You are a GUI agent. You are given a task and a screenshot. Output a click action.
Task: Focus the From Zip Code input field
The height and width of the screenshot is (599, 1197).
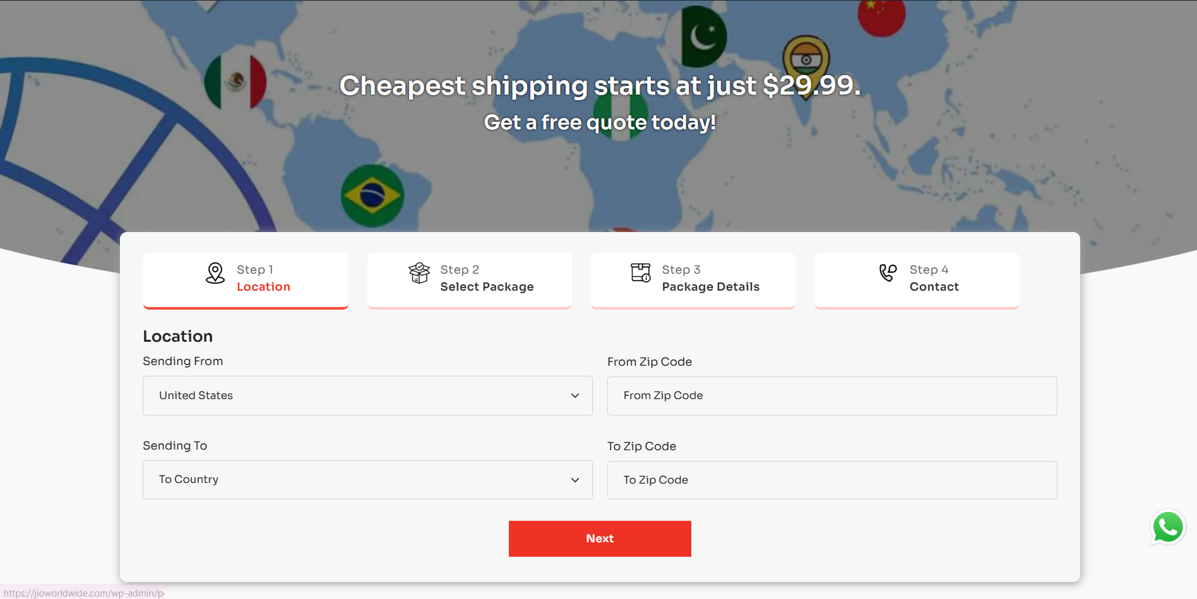pyautogui.click(x=832, y=396)
